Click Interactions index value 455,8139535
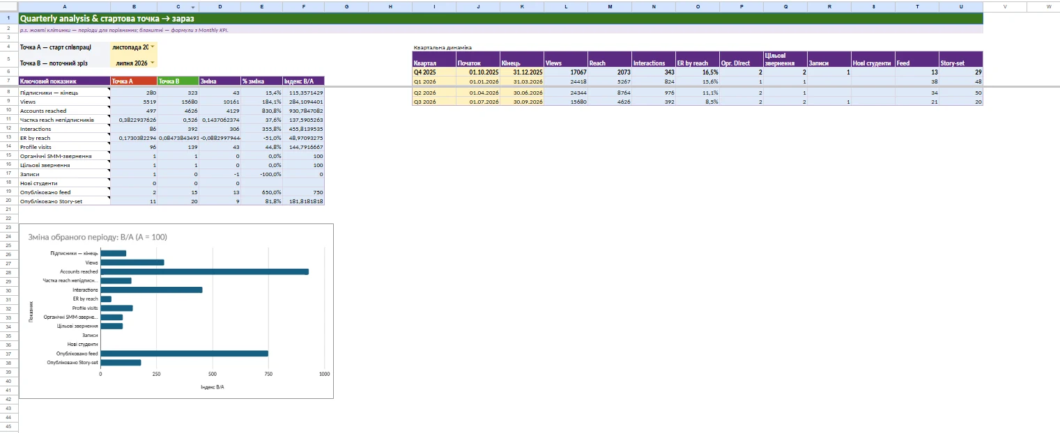The height and width of the screenshot is (433, 1060). (303, 129)
